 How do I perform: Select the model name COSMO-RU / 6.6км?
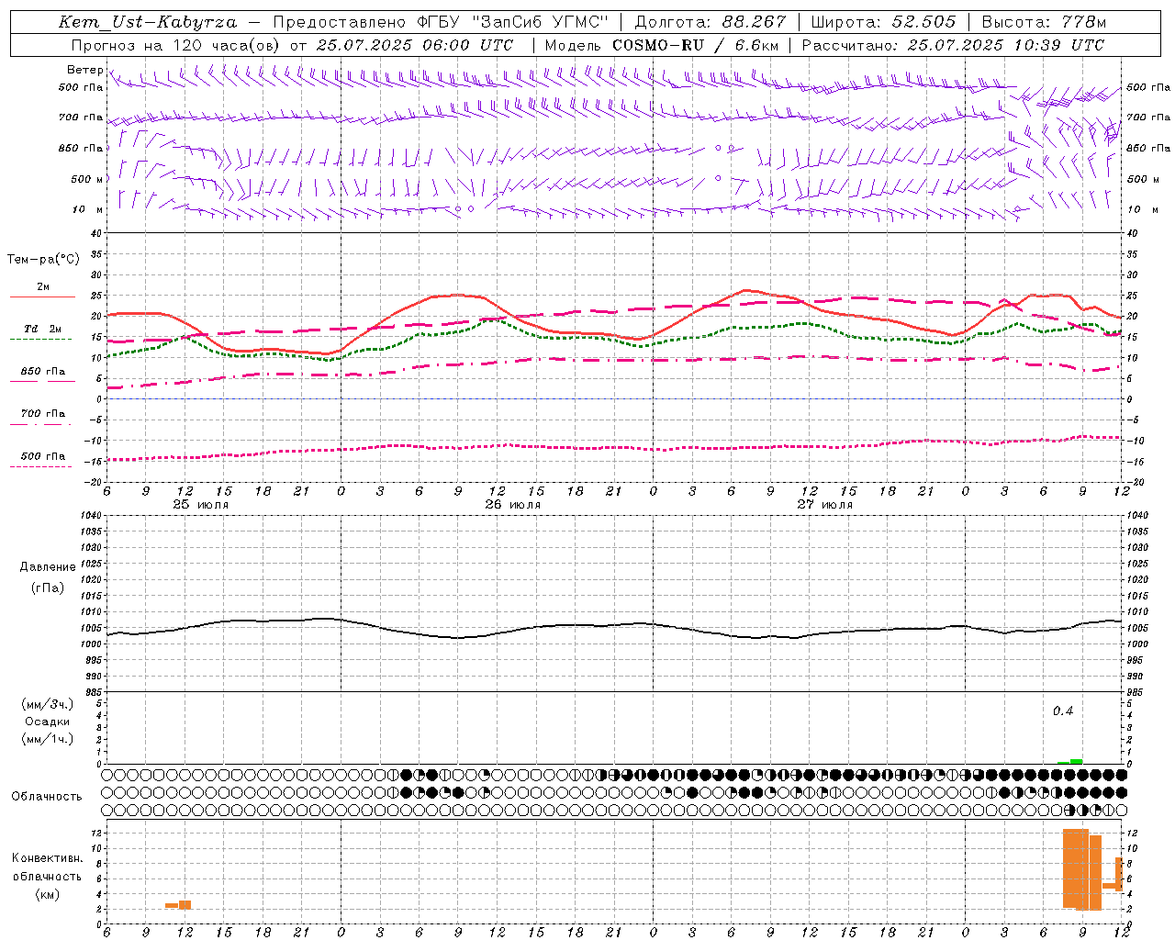click(696, 45)
